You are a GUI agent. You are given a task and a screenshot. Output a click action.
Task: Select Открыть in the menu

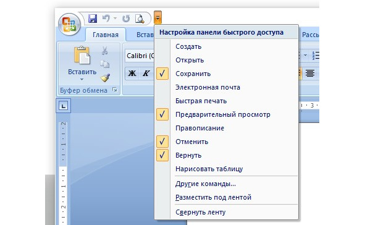pos(227,60)
